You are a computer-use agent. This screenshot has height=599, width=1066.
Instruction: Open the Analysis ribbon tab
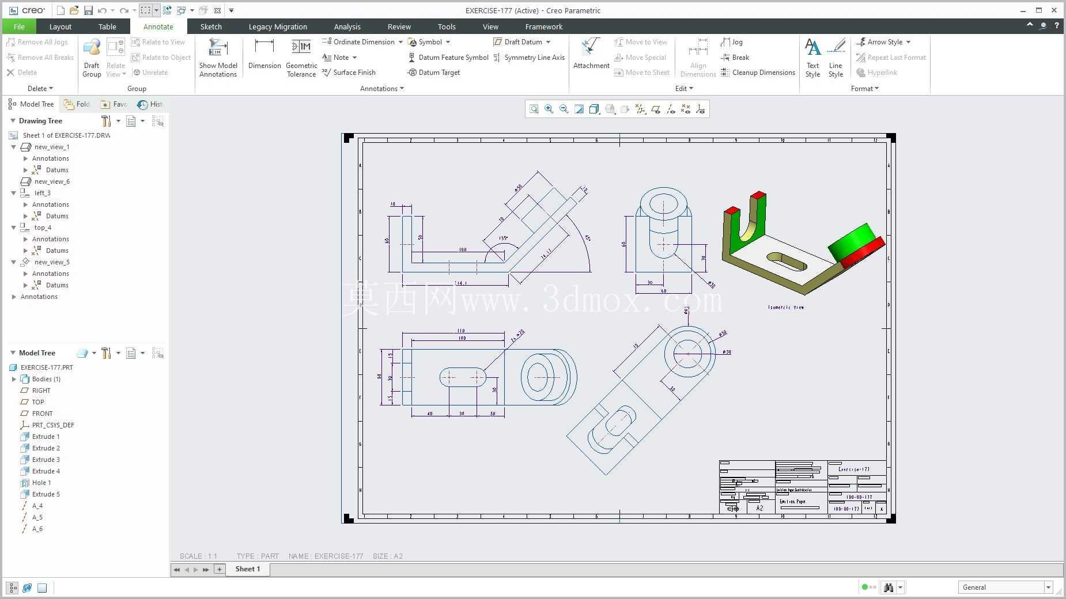pyautogui.click(x=347, y=26)
